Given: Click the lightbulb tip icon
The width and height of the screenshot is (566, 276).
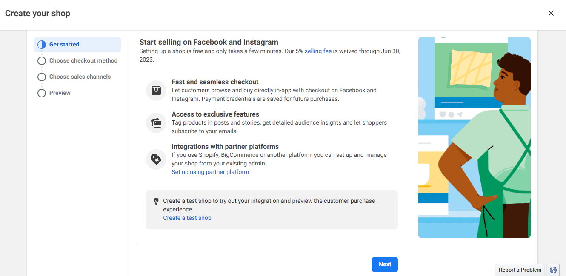Looking at the screenshot, I should 156,201.
